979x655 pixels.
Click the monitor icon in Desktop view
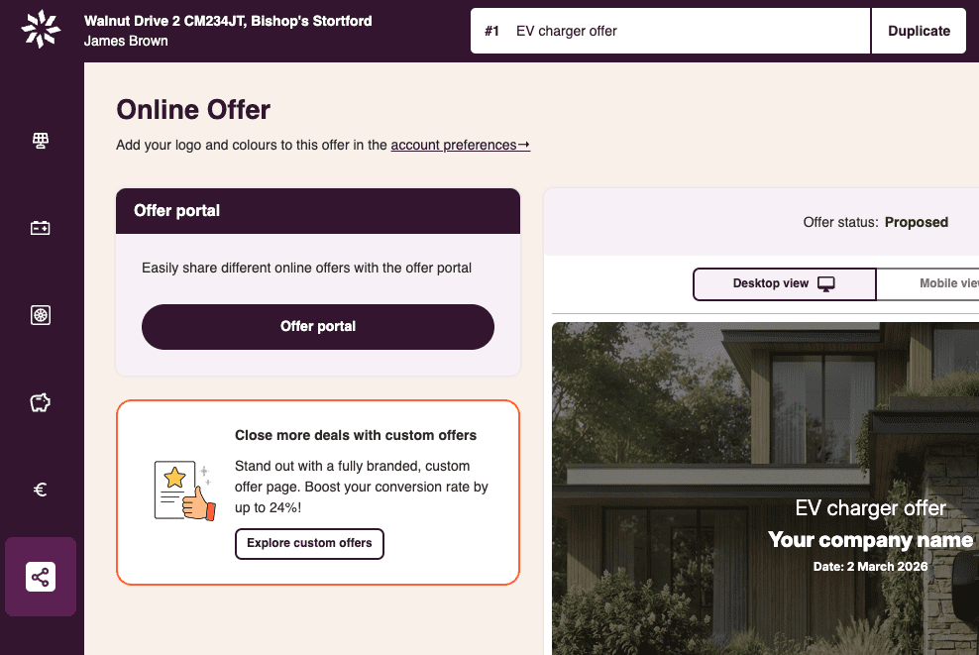pos(826,284)
